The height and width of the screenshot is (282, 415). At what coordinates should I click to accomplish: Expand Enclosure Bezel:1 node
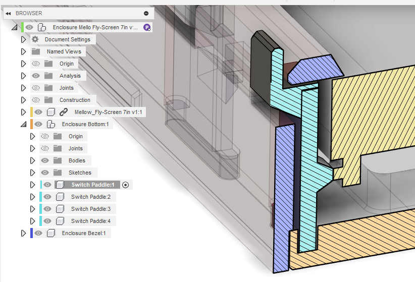(x=23, y=234)
